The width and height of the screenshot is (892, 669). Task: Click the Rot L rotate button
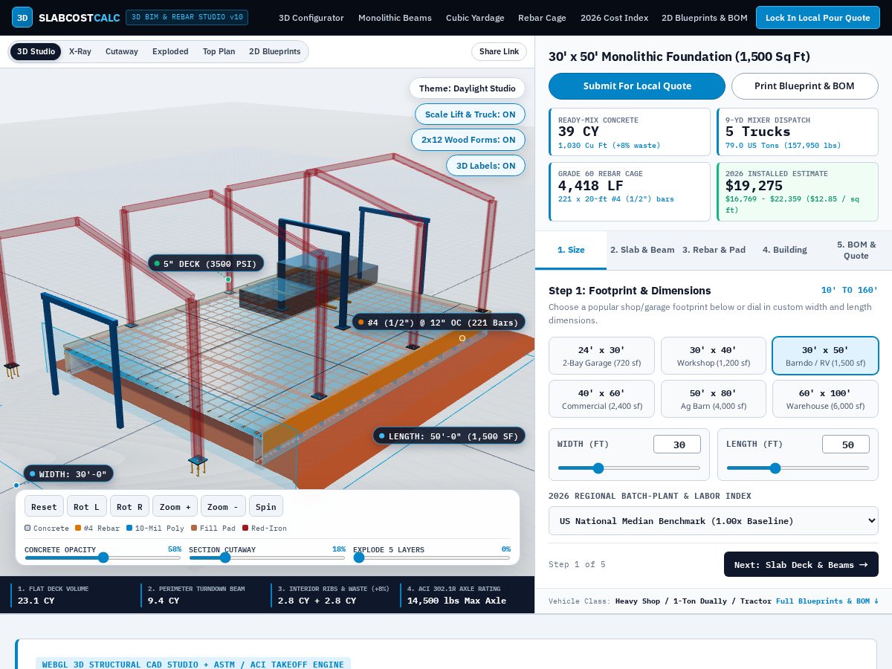[87, 506]
